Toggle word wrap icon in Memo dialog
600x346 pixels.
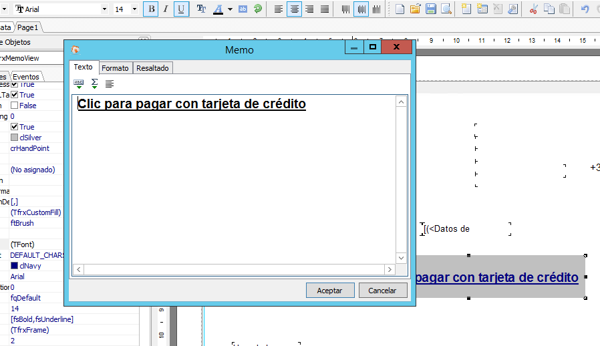(x=110, y=83)
